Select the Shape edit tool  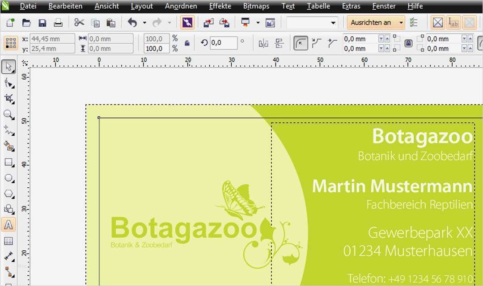pos(8,83)
